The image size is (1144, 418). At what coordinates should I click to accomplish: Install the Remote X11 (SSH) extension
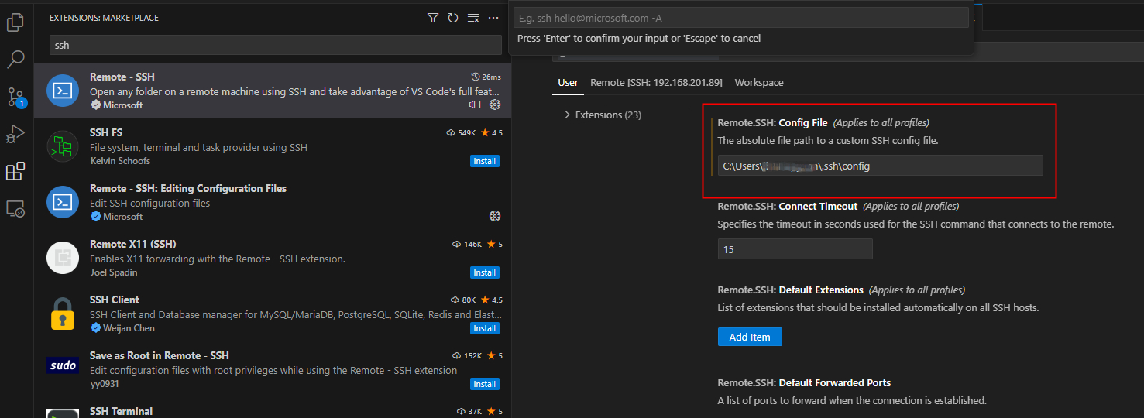tap(485, 272)
